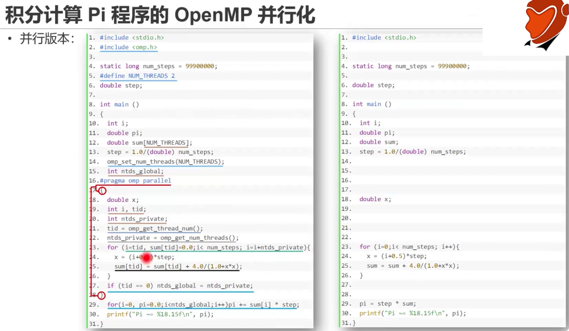Click the bullet text 并行版本
569x331 pixels.
(x=47, y=39)
